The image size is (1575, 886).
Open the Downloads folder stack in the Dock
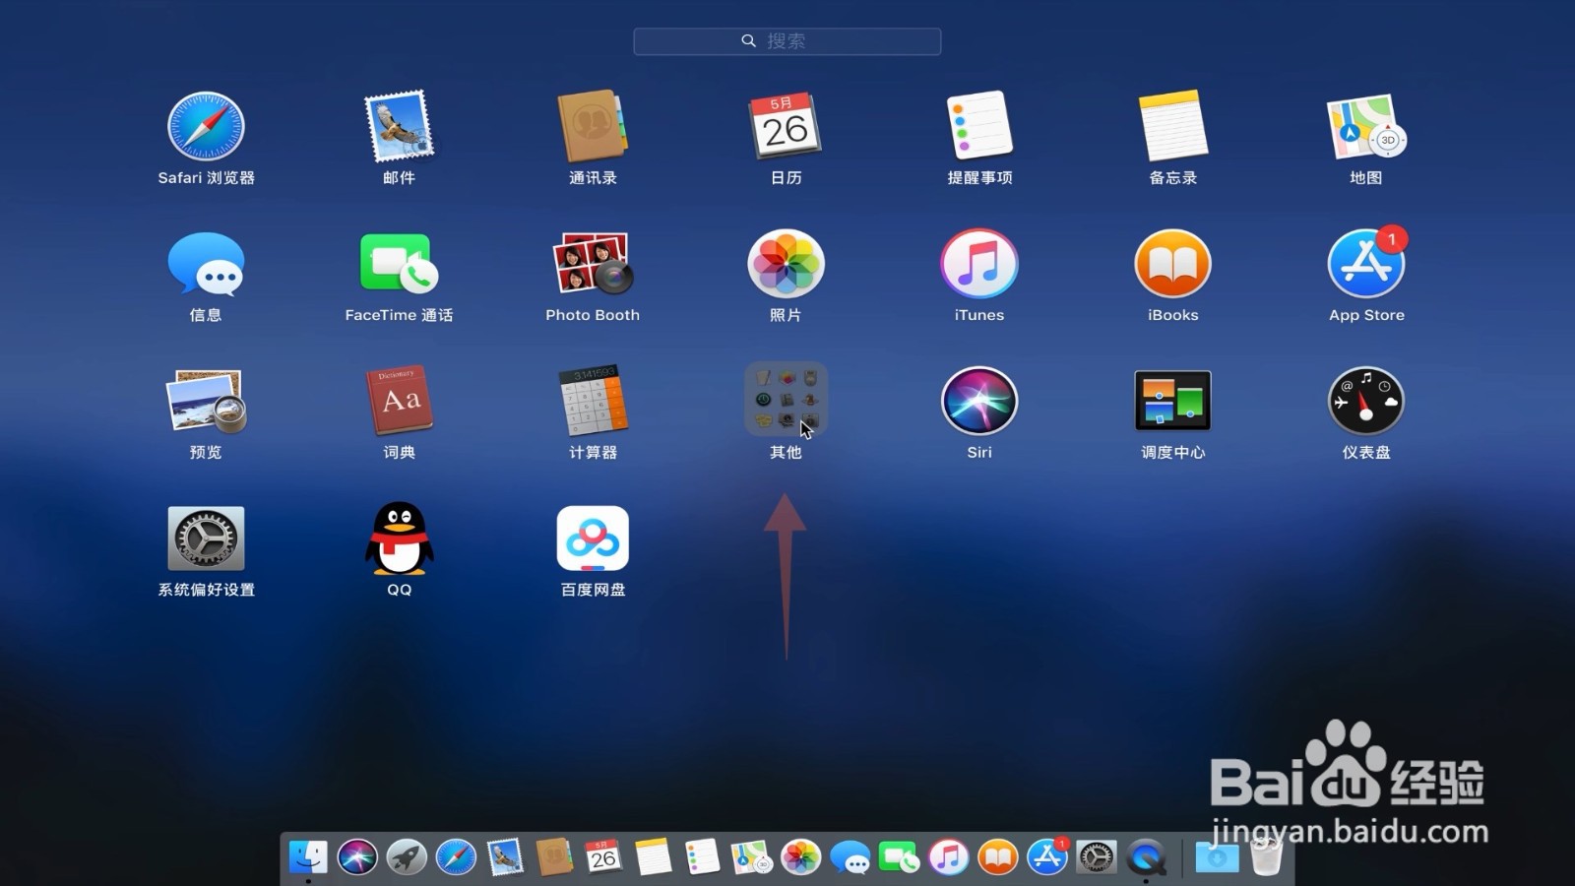click(1217, 856)
